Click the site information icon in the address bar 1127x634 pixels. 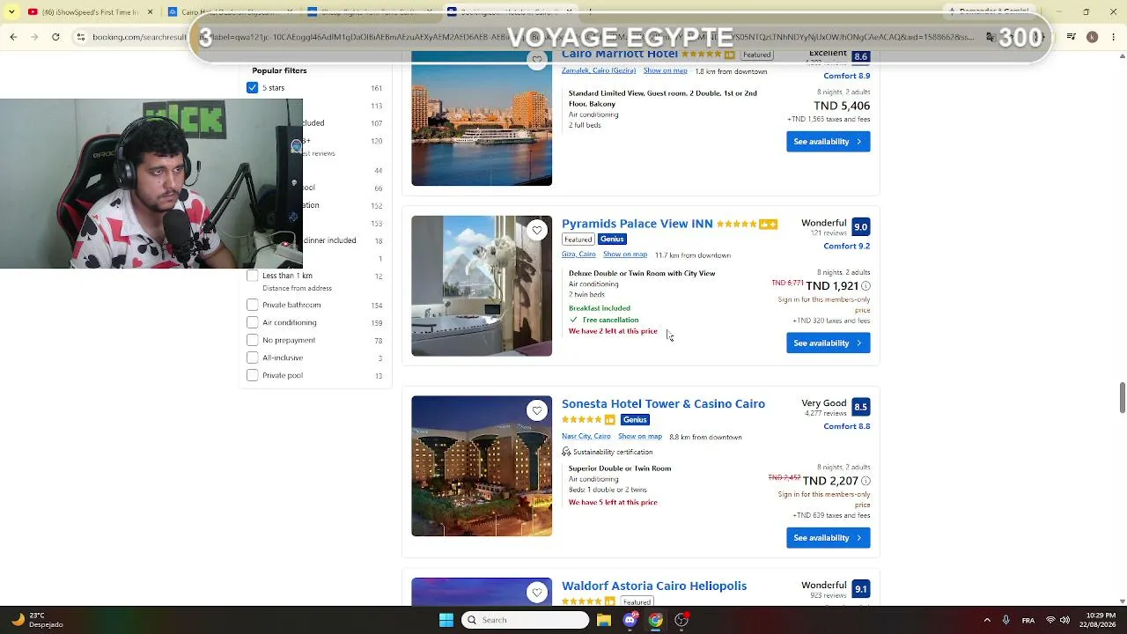coord(81,37)
